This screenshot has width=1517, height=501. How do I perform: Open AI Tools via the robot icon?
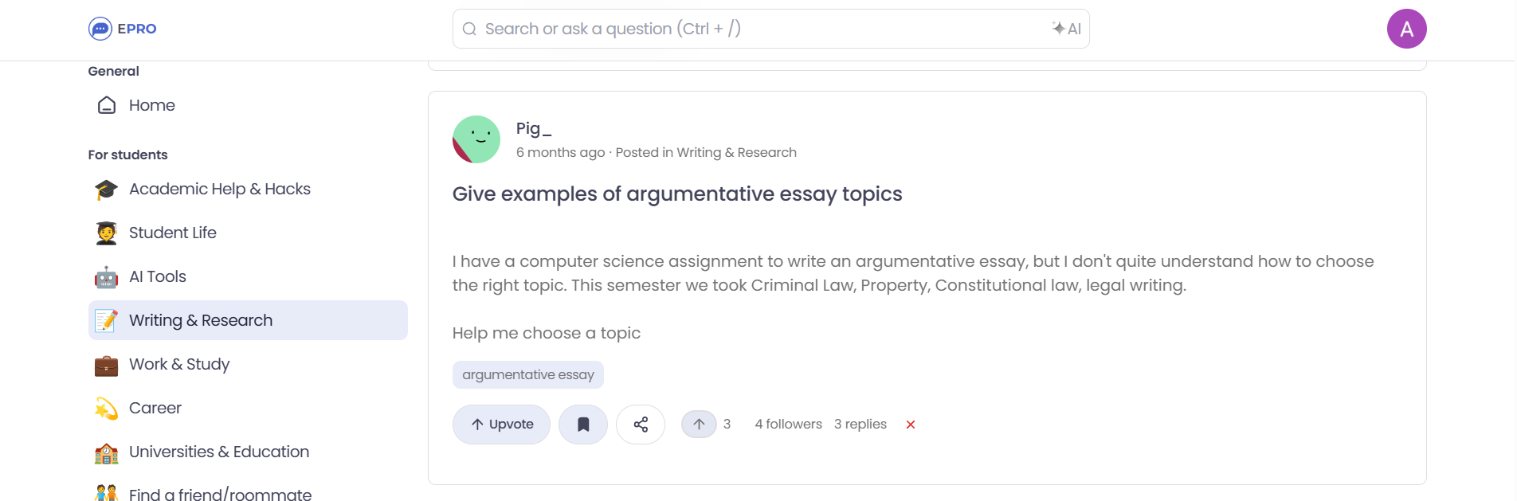point(106,276)
